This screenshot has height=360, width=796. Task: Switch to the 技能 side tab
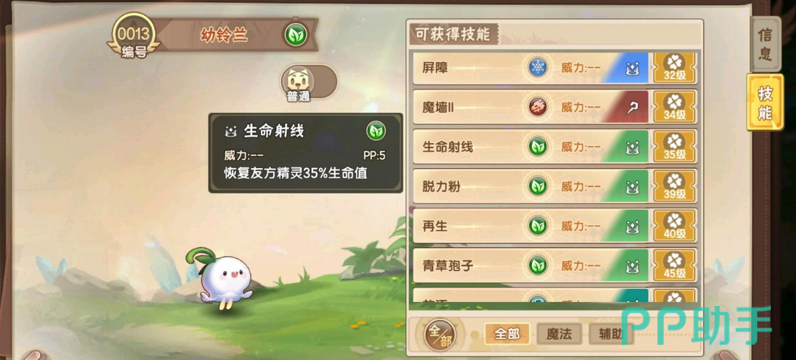(x=765, y=102)
